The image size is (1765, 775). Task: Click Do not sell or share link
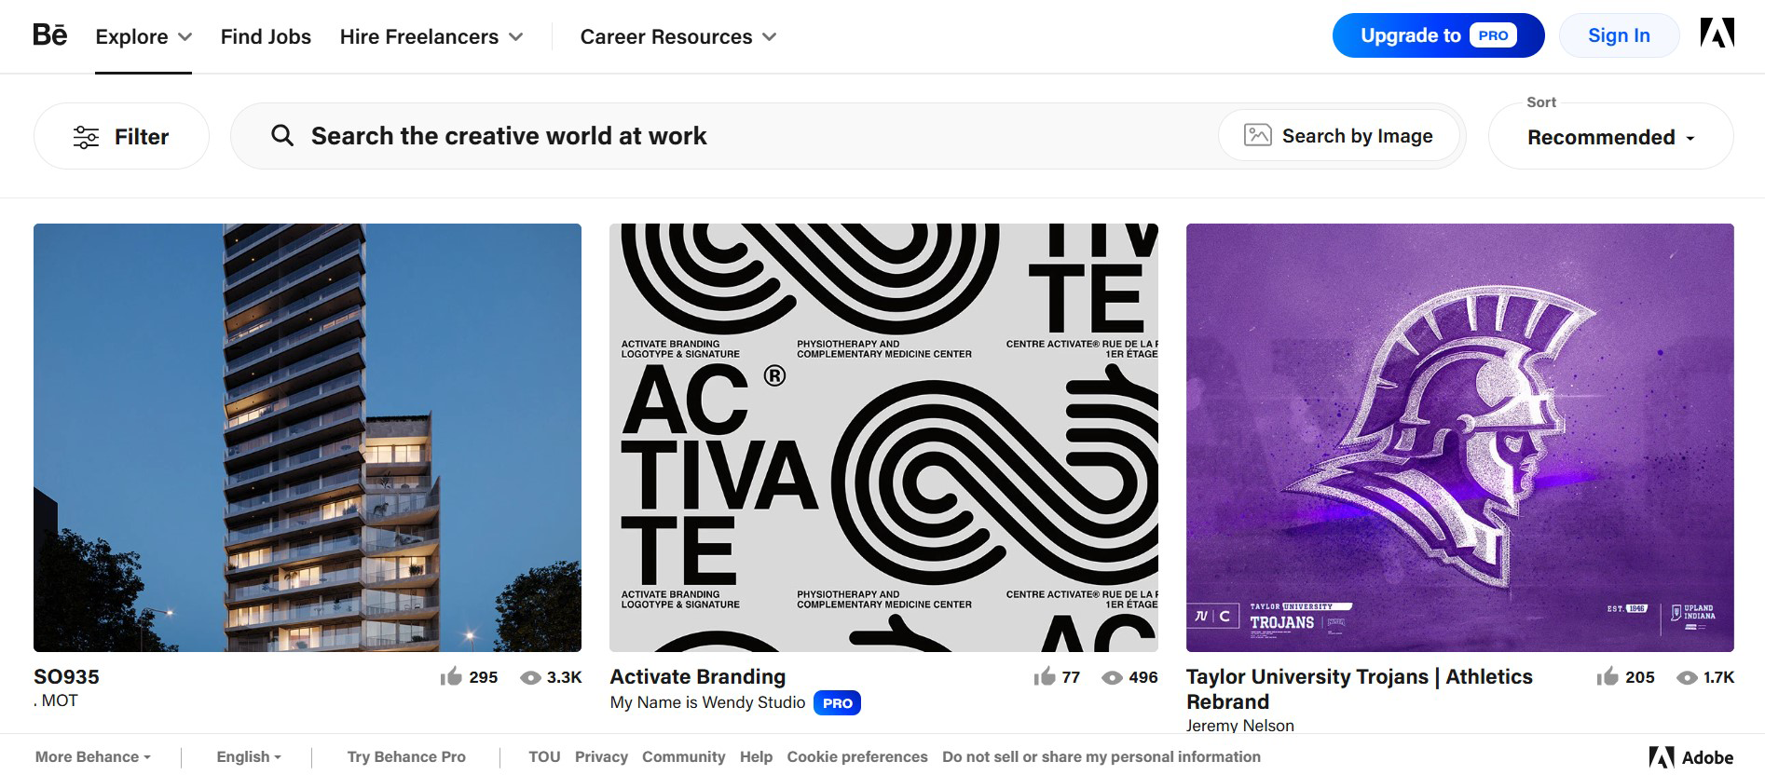[1101, 756]
